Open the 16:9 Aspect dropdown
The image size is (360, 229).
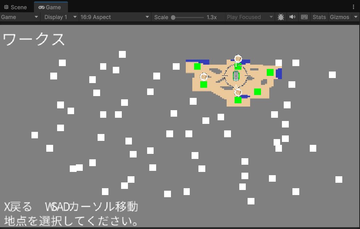115,17
